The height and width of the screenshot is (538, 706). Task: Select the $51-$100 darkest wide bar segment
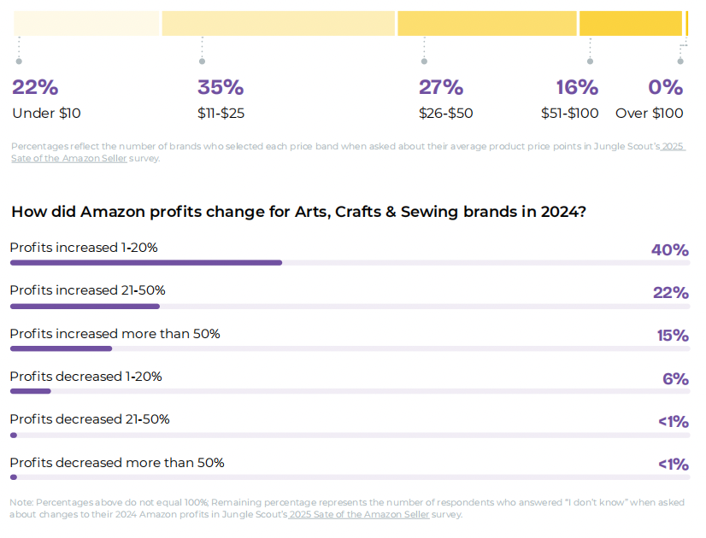pos(631,24)
